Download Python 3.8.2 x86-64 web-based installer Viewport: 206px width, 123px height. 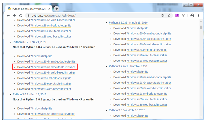53,72
